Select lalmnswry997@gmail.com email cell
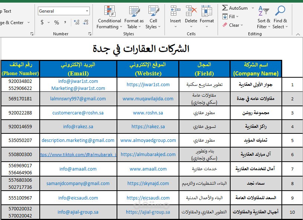The width and height of the screenshot is (303, 220). (x=78, y=98)
